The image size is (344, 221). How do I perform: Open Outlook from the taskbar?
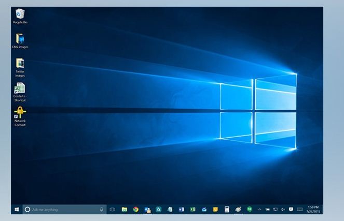coord(147,210)
